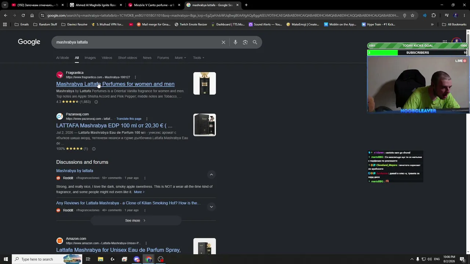
Task: Click the taskbar volume icon
Action: point(430,259)
